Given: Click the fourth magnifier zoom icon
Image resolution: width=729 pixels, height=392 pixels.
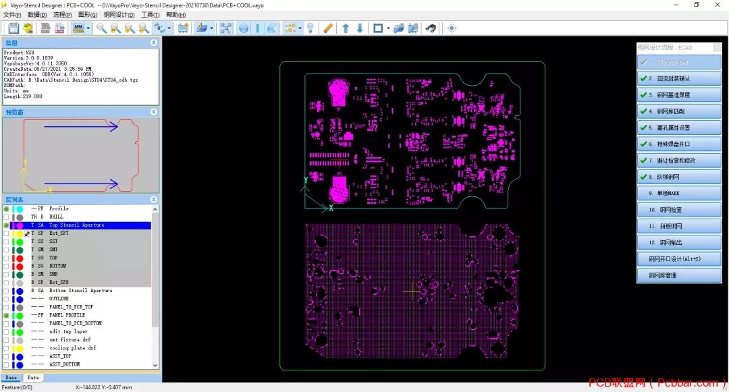Looking at the screenshot, I should click(144, 28).
